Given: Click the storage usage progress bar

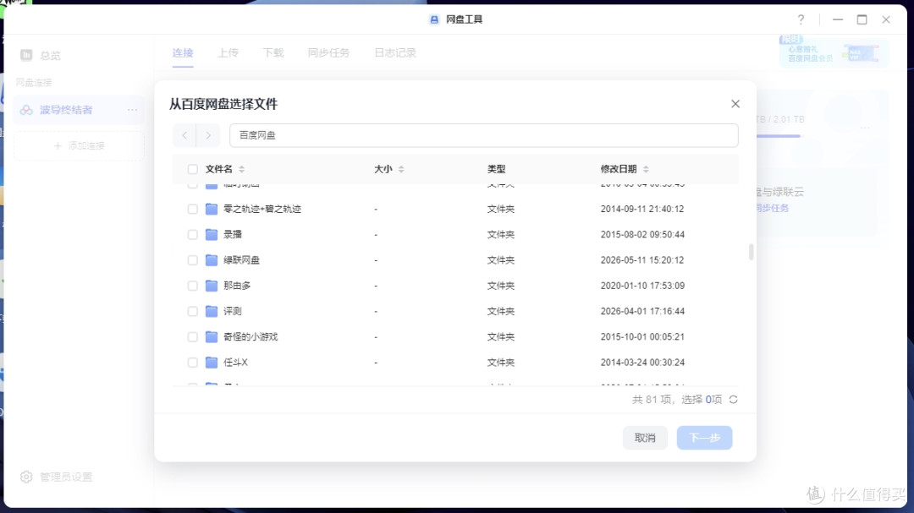Looking at the screenshot, I should pos(780,136).
